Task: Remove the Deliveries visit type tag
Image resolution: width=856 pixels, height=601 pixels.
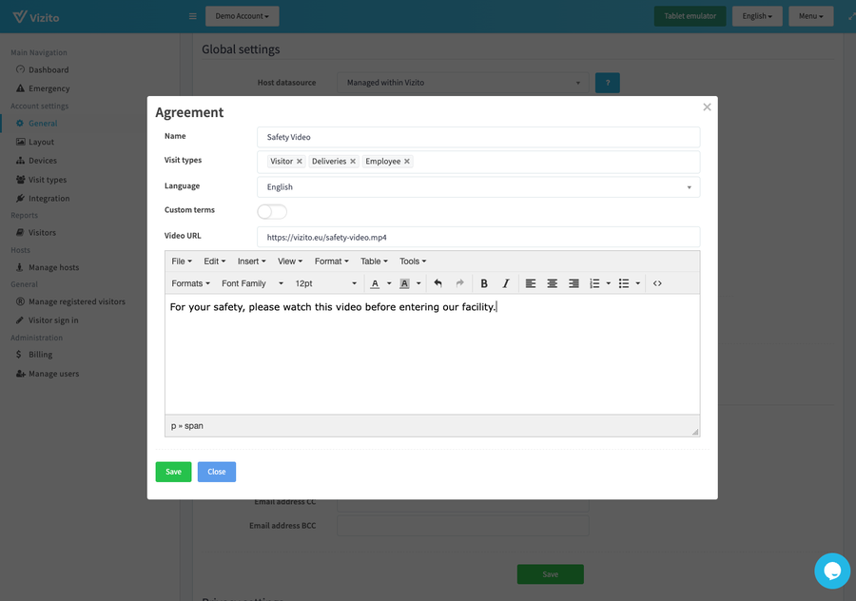Action: click(352, 161)
